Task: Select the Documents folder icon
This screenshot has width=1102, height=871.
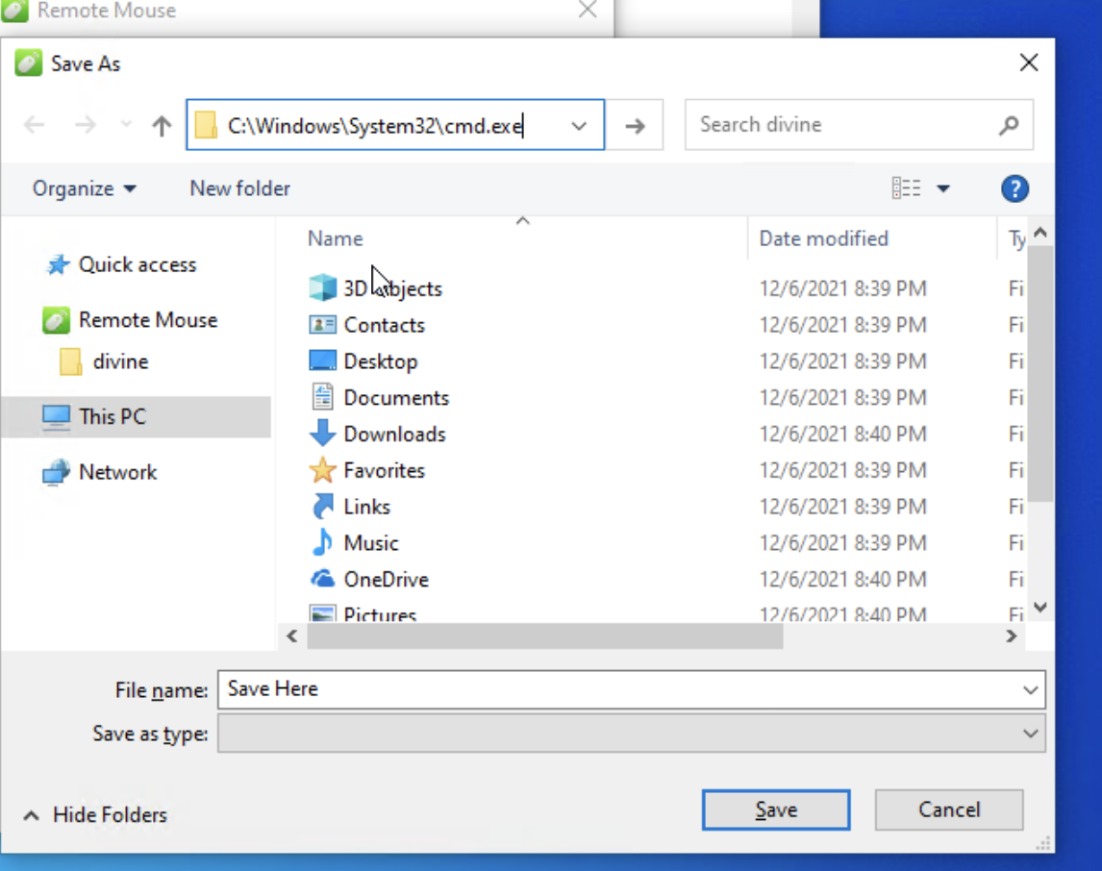Action: [x=322, y=397]
